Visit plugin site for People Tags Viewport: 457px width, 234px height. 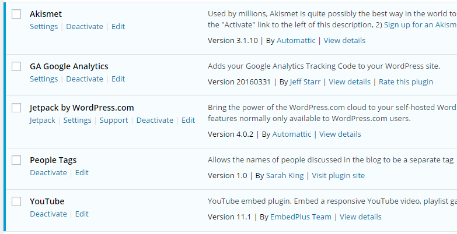tap(338, 176)
